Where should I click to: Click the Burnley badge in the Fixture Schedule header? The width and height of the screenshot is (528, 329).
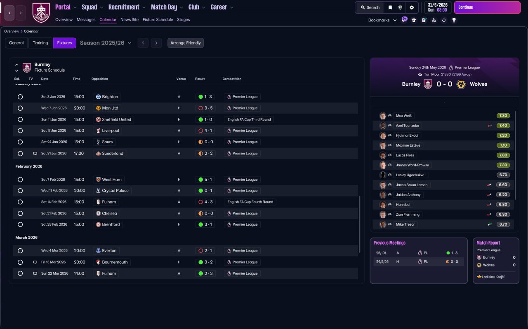pyautogui.click(x=27, y=68)
